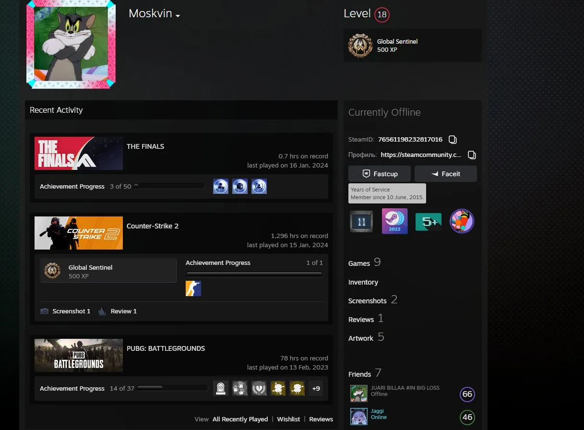584x430 pixels.
Task: Click the thumbs-up icon next to Review 1
Action: click(102, 311)
